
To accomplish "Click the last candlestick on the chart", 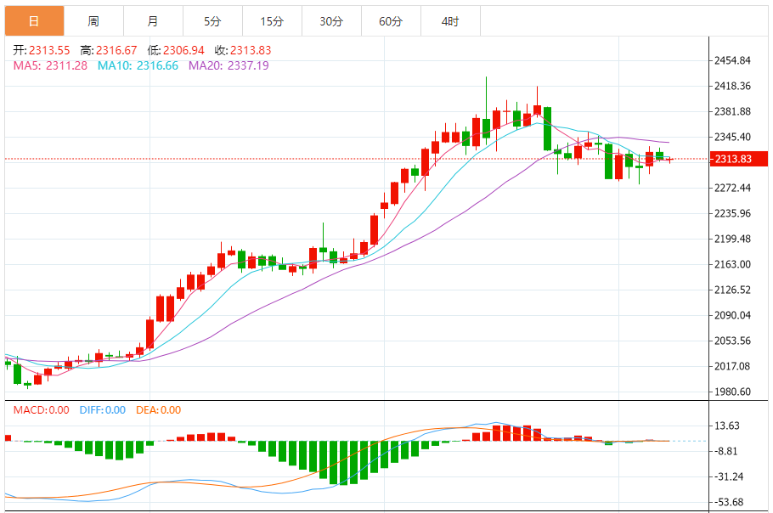I will pyautogui.click(x=669, y=160).
